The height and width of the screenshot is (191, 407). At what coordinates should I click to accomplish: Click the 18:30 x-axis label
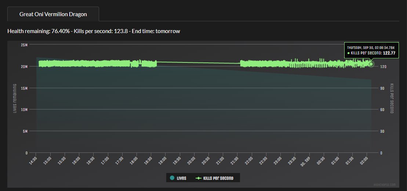click(149, 161)
